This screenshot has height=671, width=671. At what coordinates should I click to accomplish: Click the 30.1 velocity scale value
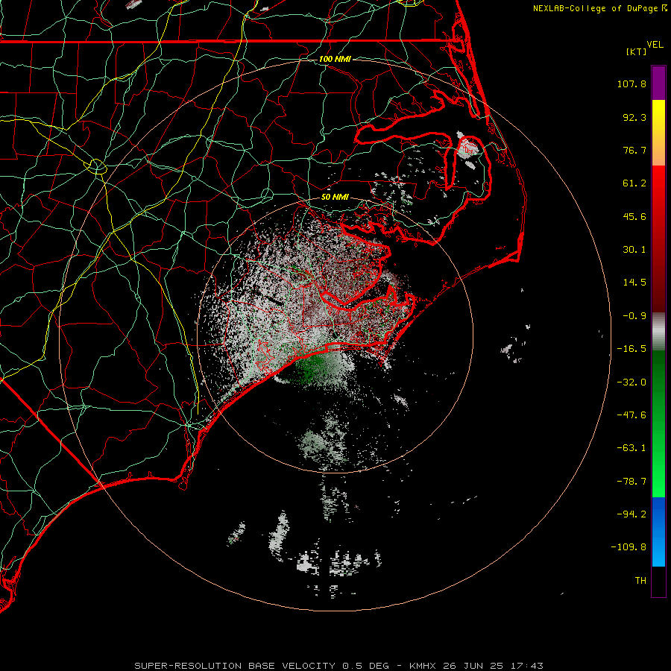(634, 250)
